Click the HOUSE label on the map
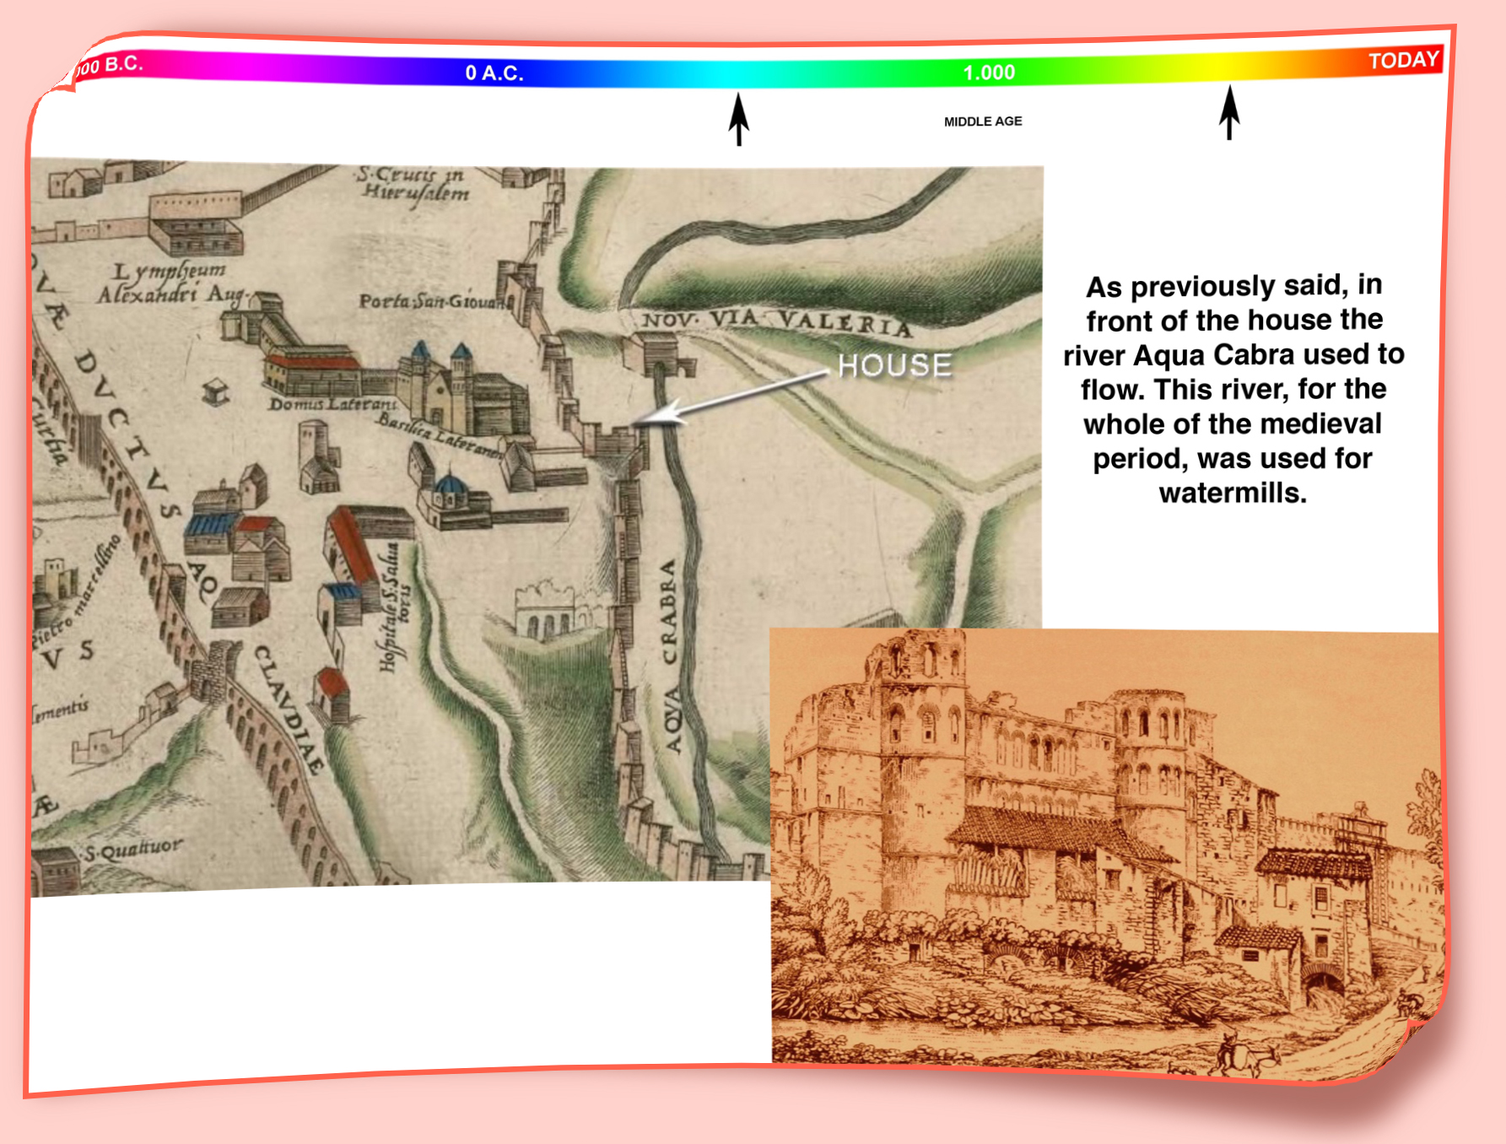The width and height of the screenshot is (1506, 1144). [x=894, y=365]
